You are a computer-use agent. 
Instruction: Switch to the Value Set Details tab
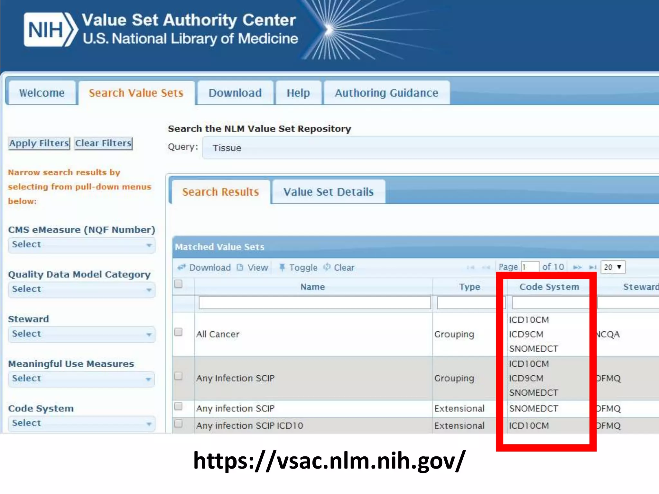329,192
